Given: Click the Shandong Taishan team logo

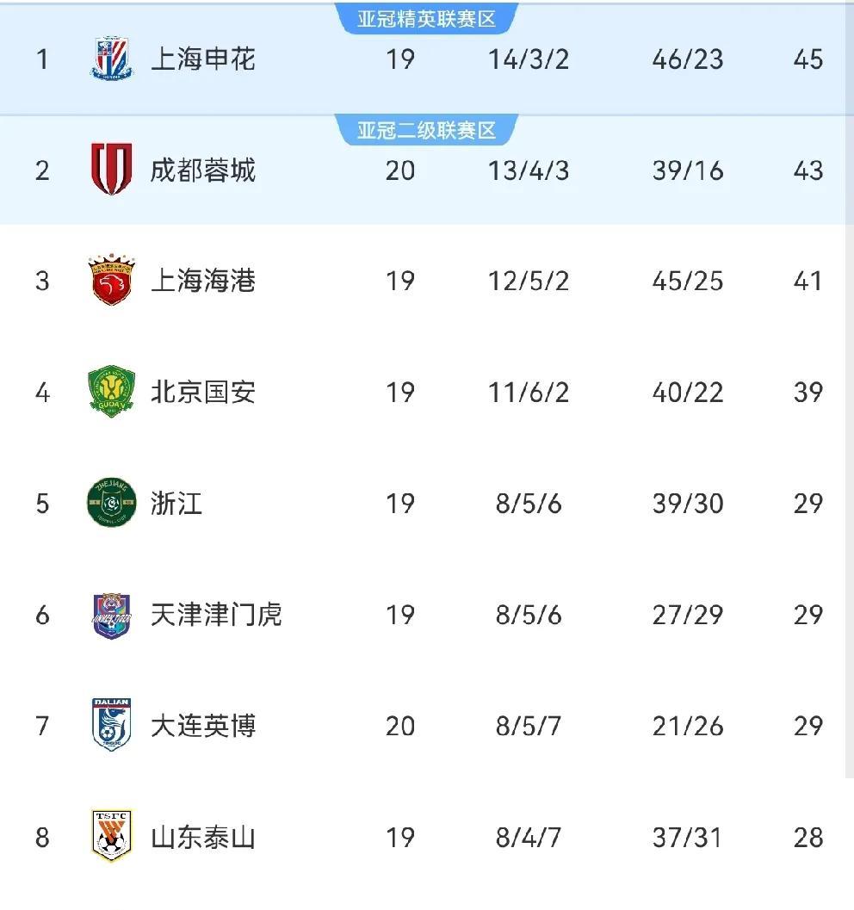Looking at the screenshot, I should 111,836.
